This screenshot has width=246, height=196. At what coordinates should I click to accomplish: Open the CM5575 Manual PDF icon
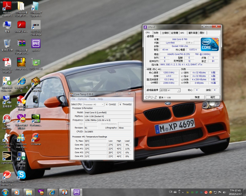pos(7,65)
